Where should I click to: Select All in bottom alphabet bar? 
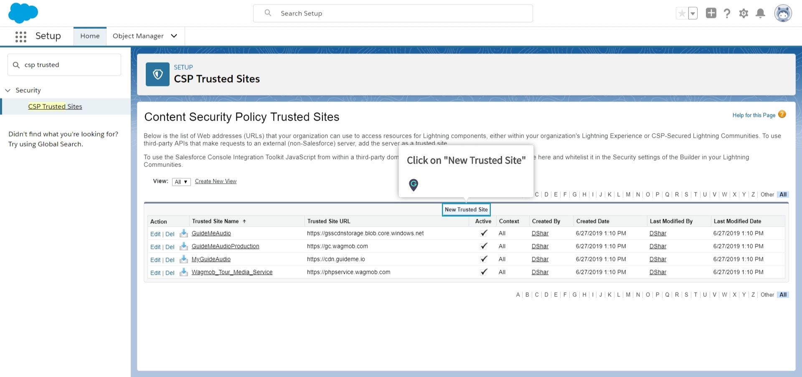[783, 295]
